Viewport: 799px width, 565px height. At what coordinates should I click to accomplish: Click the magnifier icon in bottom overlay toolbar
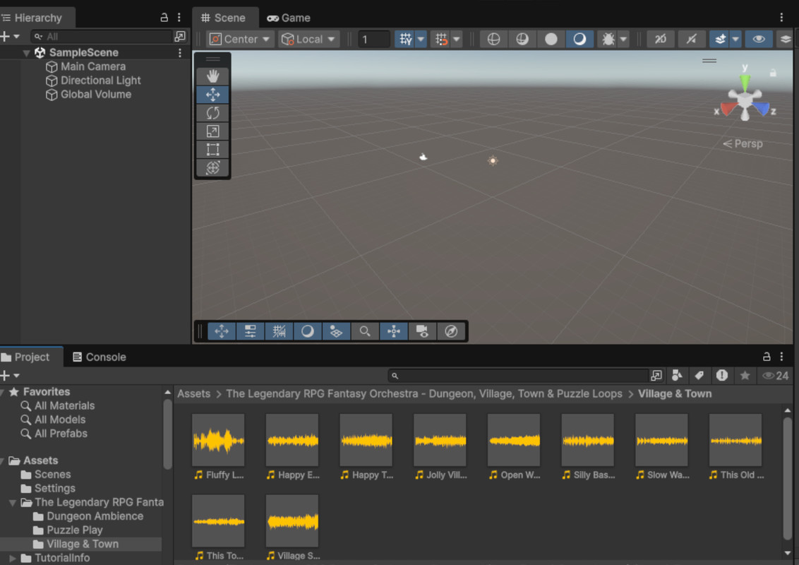coord(365,331)
